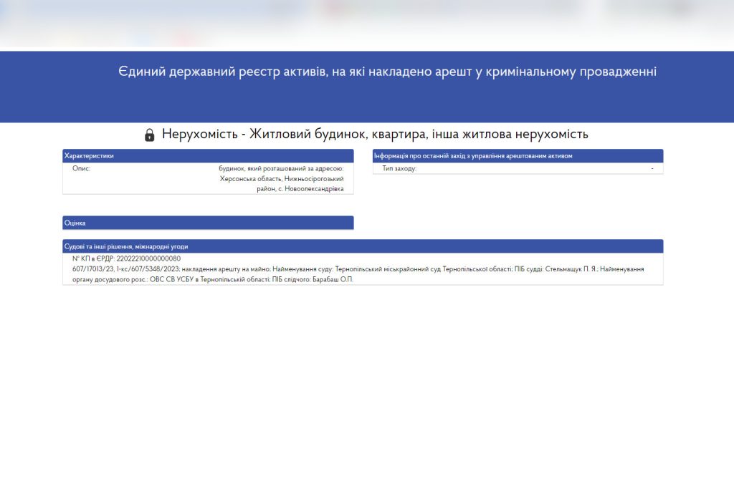Screen dimensions: 734x489
Task: Click the dash value of 'Тип заходу'
Action: [652, 168]
